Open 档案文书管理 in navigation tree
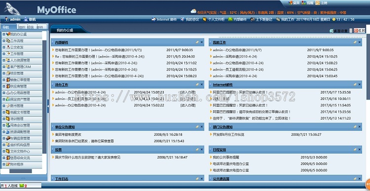The width and height of the screenshot is (370, 191). [x=20, y=112]
